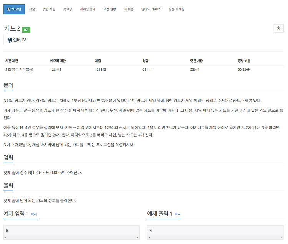Click the 128 MB memory limit value

pyautogui.click(x=56, y=69)
